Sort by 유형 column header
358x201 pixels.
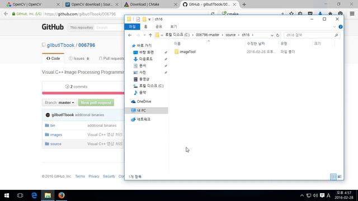tap(284, 44)
